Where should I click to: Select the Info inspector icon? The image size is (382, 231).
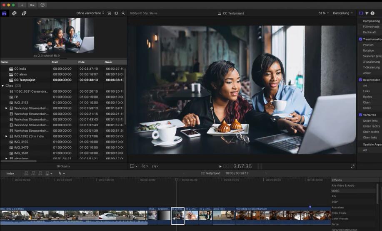tap(372, 13)
